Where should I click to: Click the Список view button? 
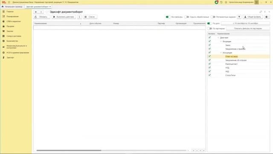pyautogui.click(x=90, y=17)
